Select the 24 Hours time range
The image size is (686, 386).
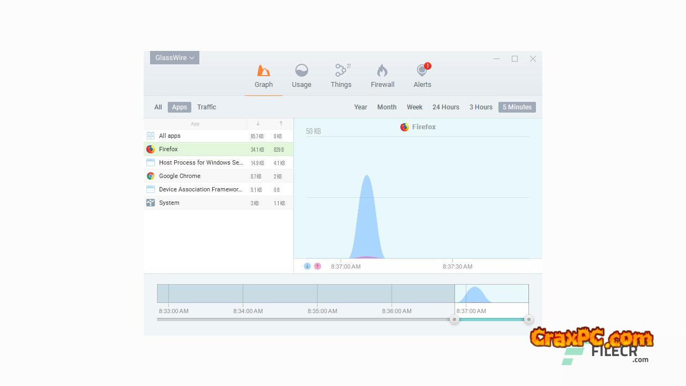tap(445, 107)
